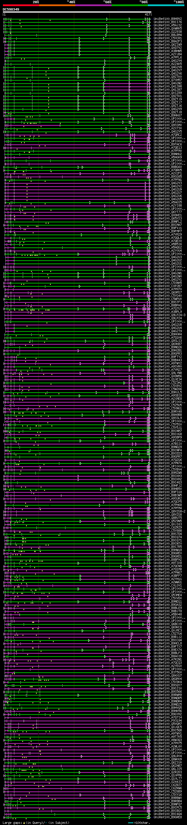Select subject label UniRef100_Q9ZTK1
Screen dimensions: 187x825
[x=168, y=96]
